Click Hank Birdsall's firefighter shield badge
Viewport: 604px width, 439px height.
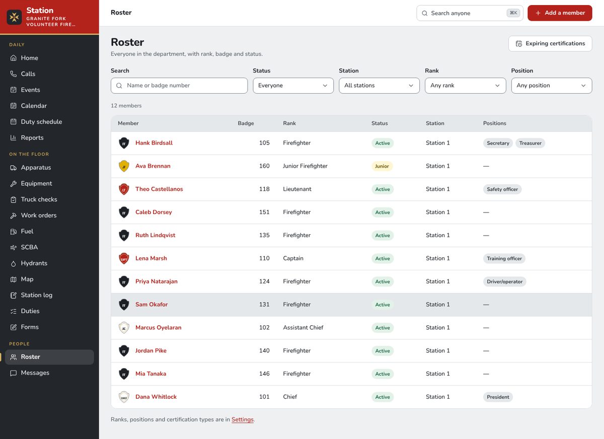tap(124, 143)
